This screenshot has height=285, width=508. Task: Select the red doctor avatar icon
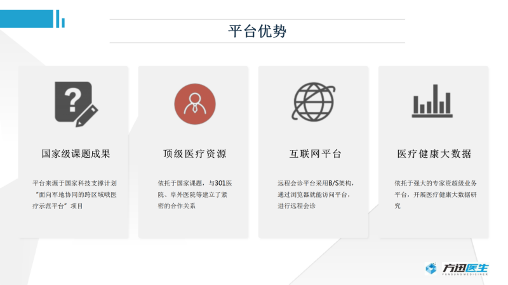tap(195, 104)
